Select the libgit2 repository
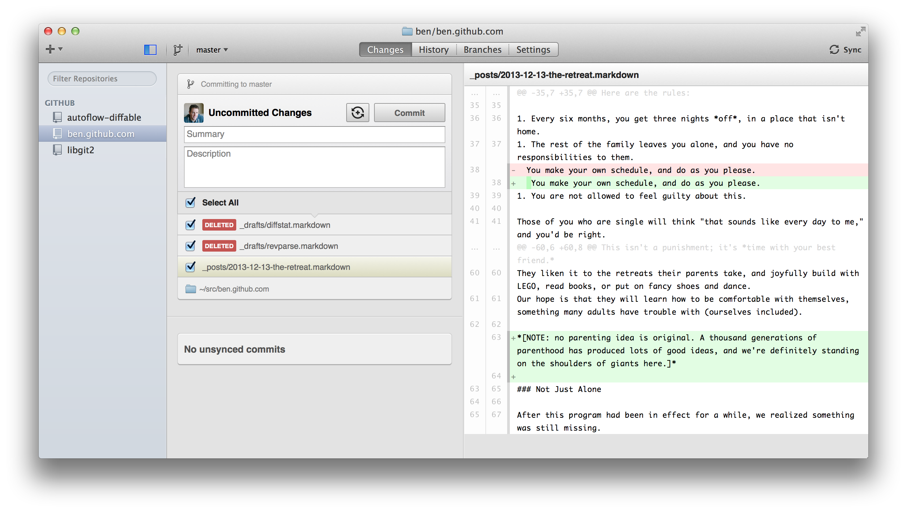 click(x=80, y=150)
